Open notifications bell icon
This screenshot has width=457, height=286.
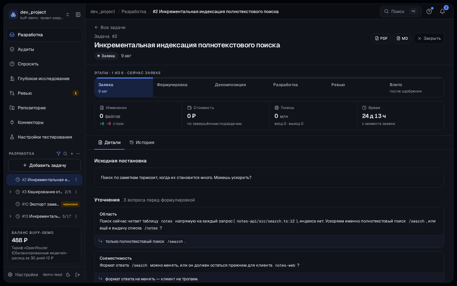(442, 11)
